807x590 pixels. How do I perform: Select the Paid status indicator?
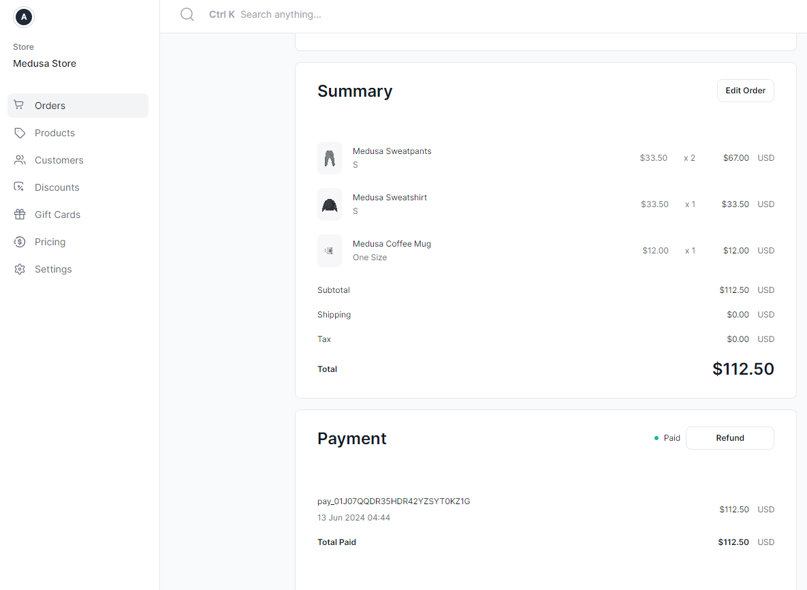[x=667, y=438]
